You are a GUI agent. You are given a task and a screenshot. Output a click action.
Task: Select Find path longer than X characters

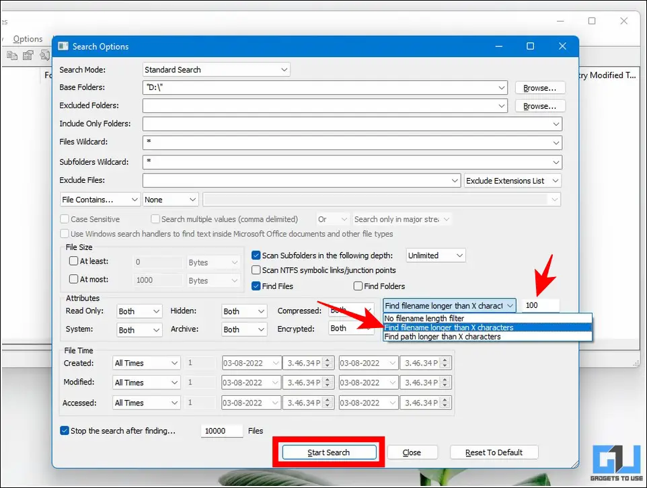[x=488, y=337]
